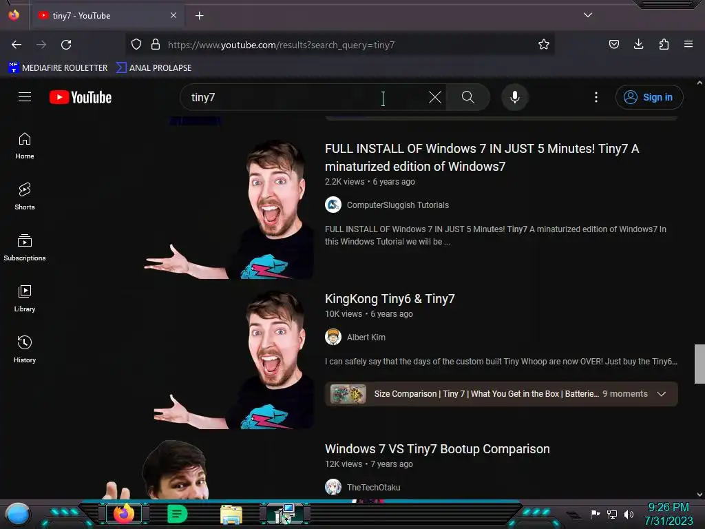Bookmark this page with the star
Screen dimensions: 705x529
click(x=544, y=45)
